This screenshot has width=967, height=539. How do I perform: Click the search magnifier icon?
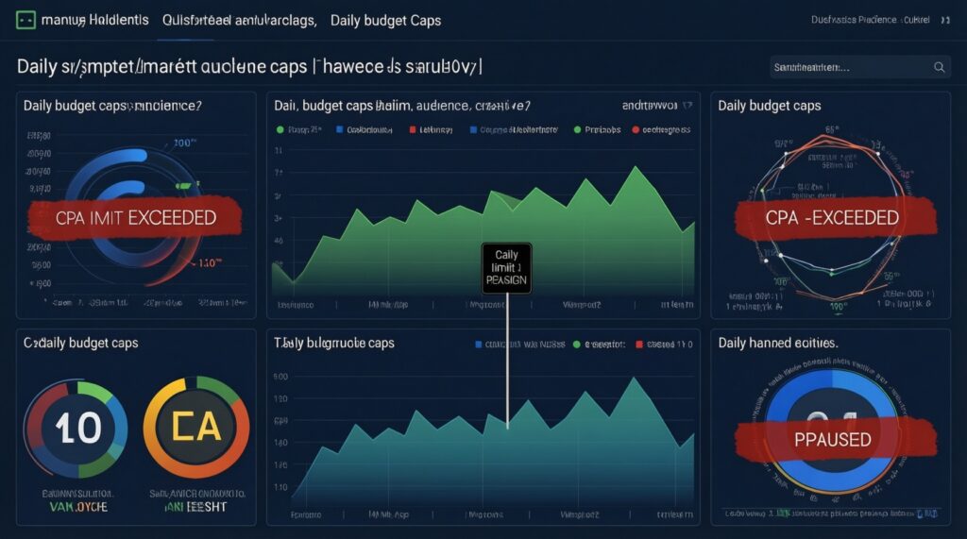click(939, 68)
